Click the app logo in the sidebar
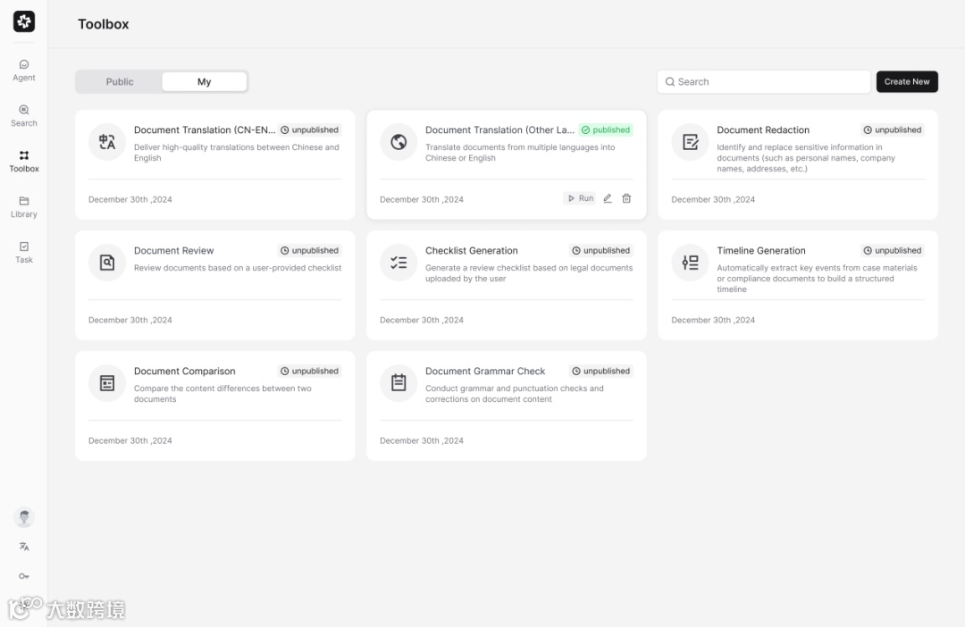965x627 pixels. 24,21
